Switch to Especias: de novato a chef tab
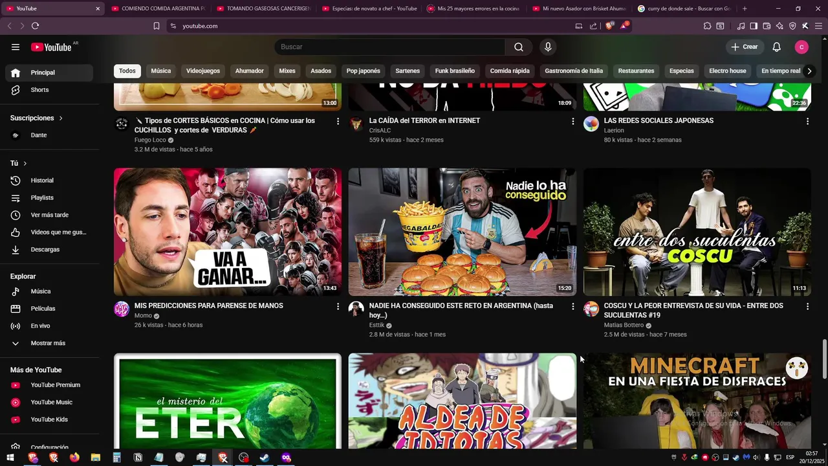Screen dimensions: 828x466 tap(369, 8)
